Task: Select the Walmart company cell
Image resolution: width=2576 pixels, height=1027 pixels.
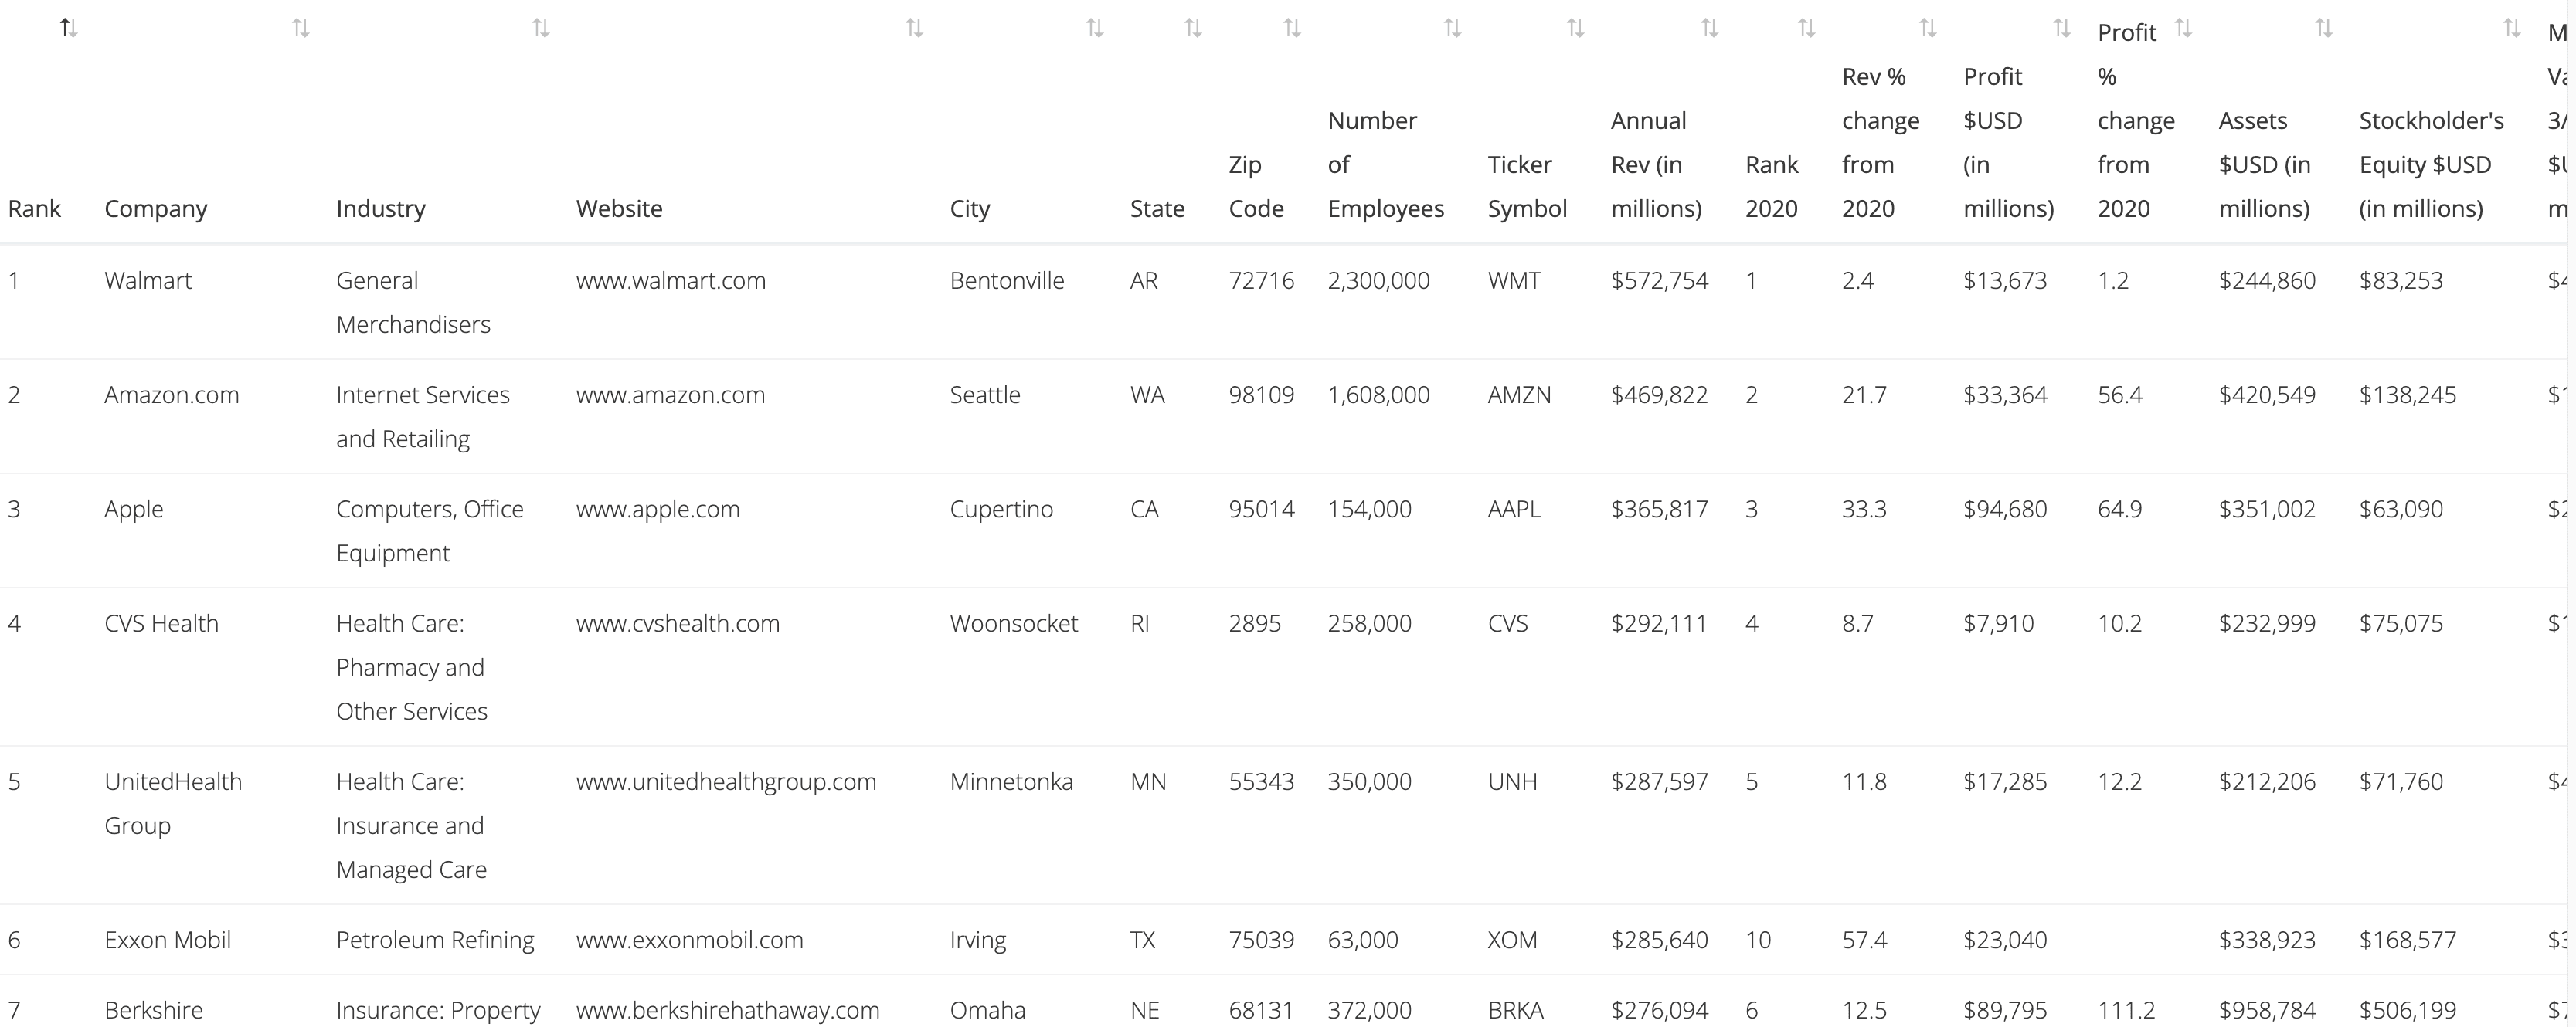Action: (148, 281)
